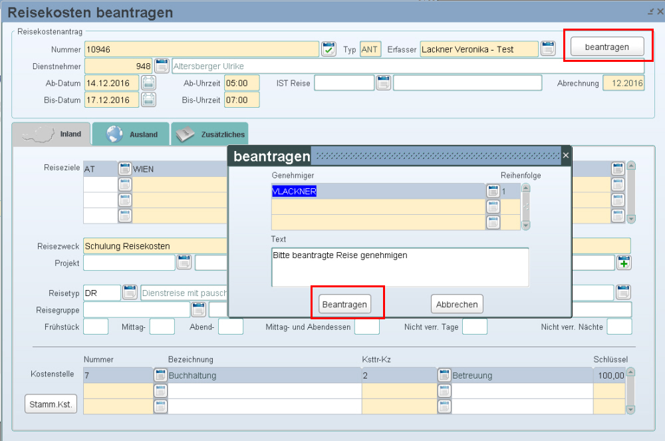The width and height of the screenshot is (665, 441).
Task: Click the Ab-Uhrzeit field showing 05:00
Action: (x=242, y=83)
